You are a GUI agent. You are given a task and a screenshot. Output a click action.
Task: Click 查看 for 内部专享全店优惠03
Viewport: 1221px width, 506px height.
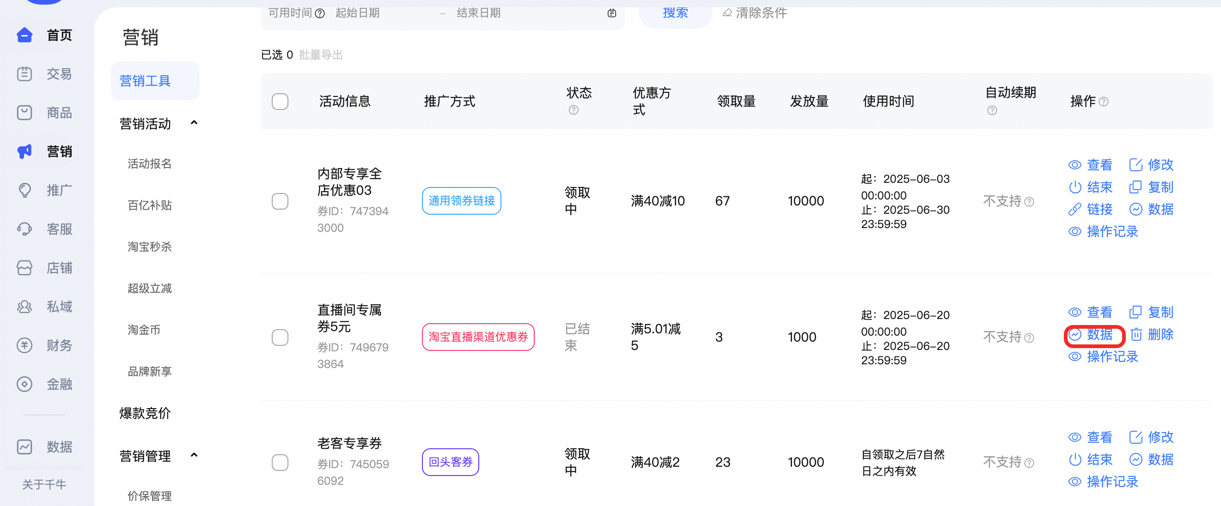click(x=1090, y=165)
